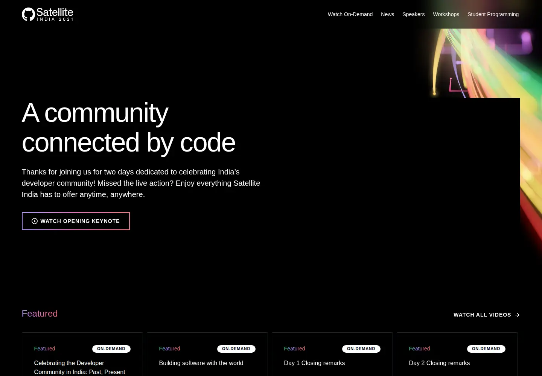The height and width of the screenshot is (376, 542).
Task: Open the Satellite India 2021 wordmark link
Action: 55,14
